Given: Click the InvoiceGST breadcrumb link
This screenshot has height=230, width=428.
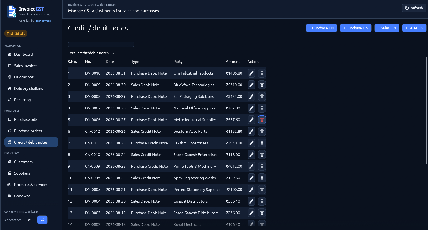Looking at the screenshot, I should pos(76,5).
